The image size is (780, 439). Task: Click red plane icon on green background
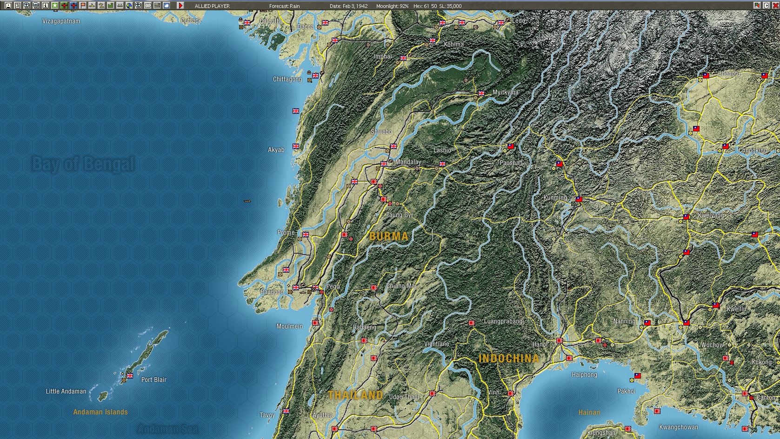[x=64, y=6]
